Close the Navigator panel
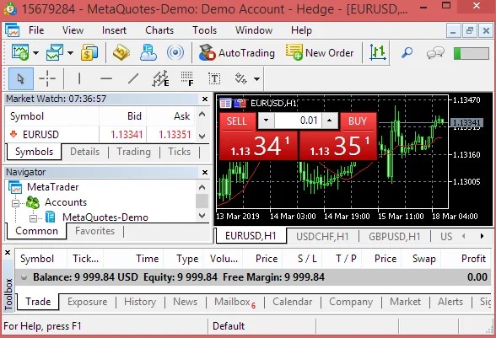 click(205, 172)
